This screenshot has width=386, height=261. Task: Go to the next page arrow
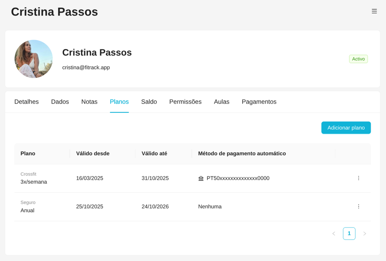click(x=365, y=233)
